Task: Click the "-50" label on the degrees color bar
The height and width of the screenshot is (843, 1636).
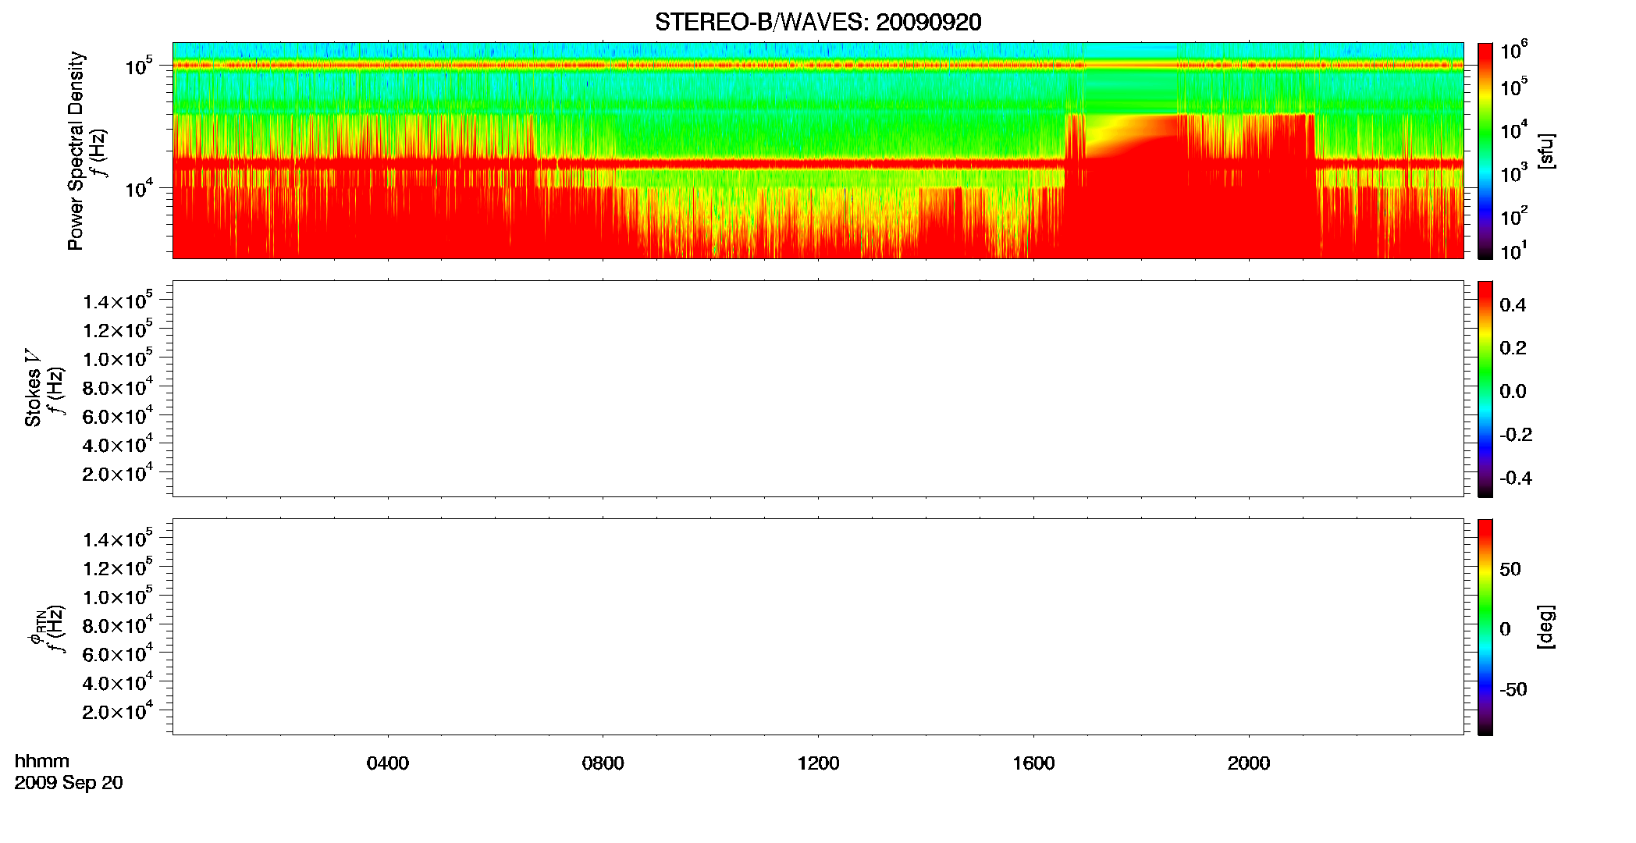Action: pos(1513,689)
